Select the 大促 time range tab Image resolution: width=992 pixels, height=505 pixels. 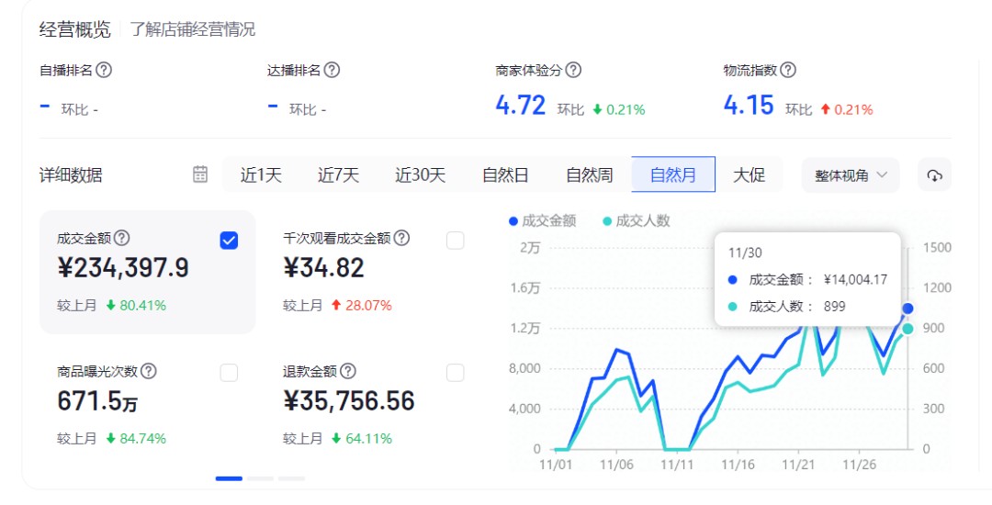749,174
